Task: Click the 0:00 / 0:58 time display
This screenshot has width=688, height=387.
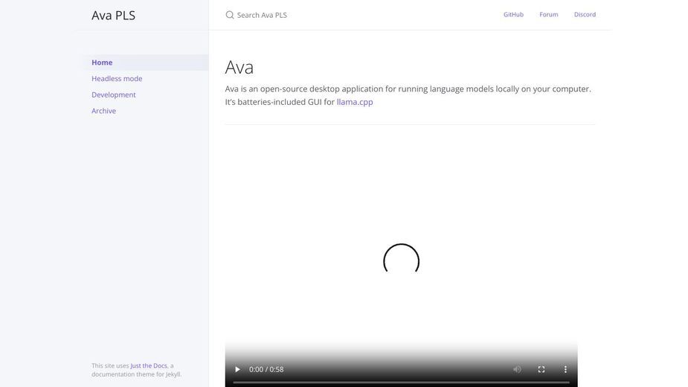Action: (266, 369)
